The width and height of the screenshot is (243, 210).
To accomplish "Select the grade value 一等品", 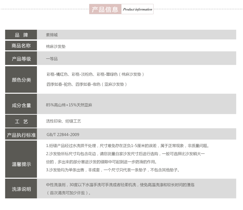I will [x=52, y=59].
